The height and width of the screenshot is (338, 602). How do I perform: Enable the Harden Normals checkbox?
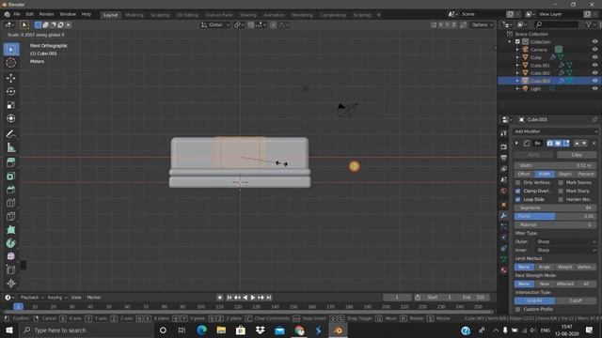pyautogui.click(x=561, y=199)
